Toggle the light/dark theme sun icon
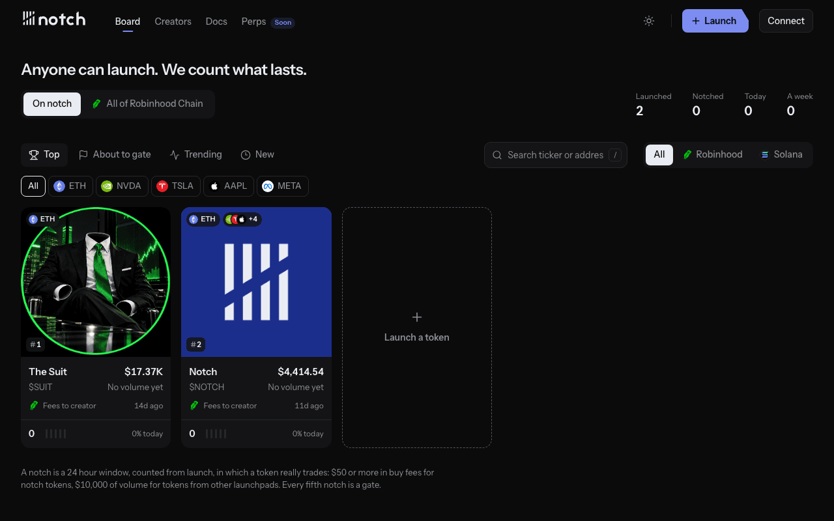The width and height of the screenshot is (834, 521). tap(649, 21)
